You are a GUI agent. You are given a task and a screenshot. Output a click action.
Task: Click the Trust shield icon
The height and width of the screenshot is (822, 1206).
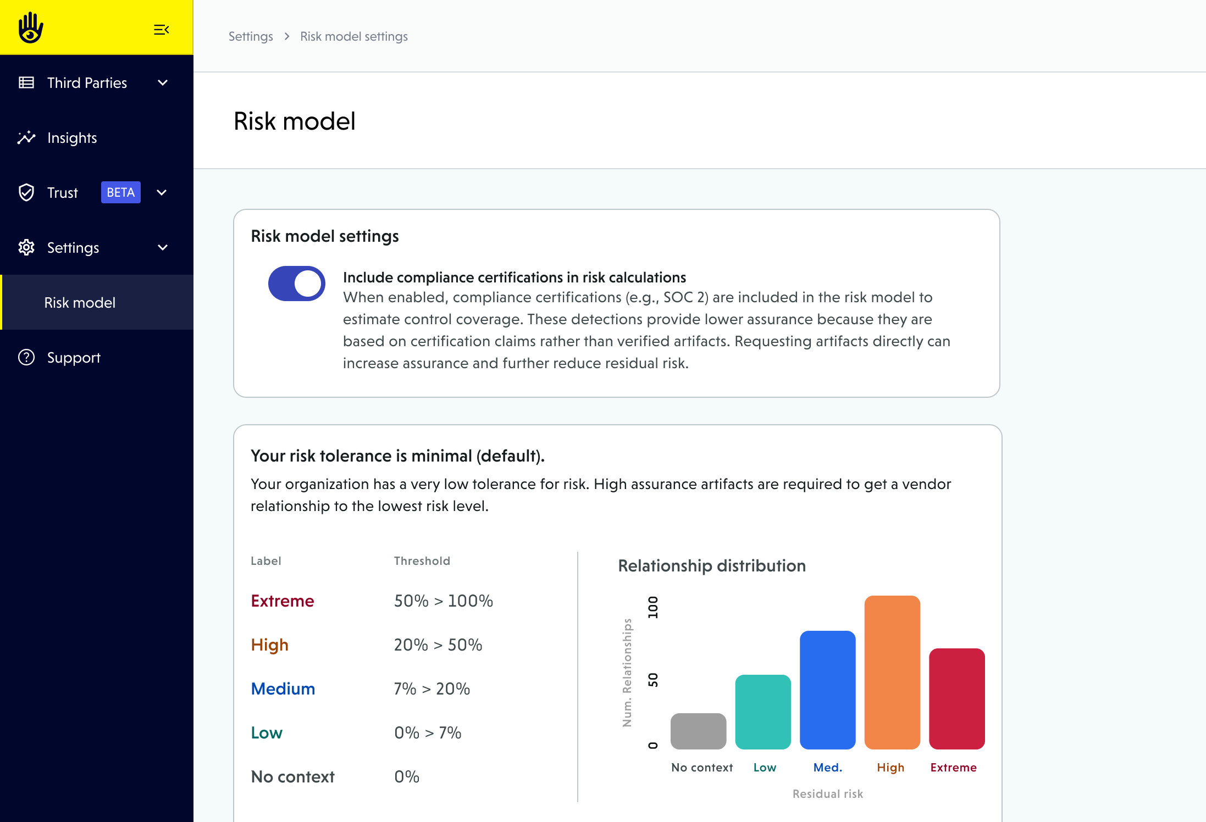coord(26,192)
